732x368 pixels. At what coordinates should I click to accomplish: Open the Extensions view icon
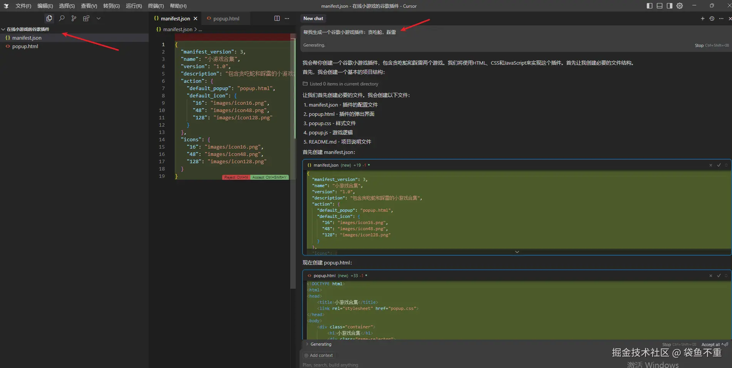[x=86, y=18]
